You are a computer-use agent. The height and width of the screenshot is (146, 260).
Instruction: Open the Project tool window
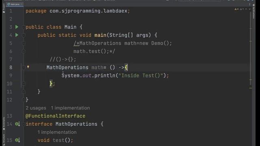[4, 8]
